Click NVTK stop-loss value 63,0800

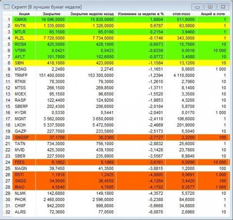pyautogui.click(x=187, y=26)
